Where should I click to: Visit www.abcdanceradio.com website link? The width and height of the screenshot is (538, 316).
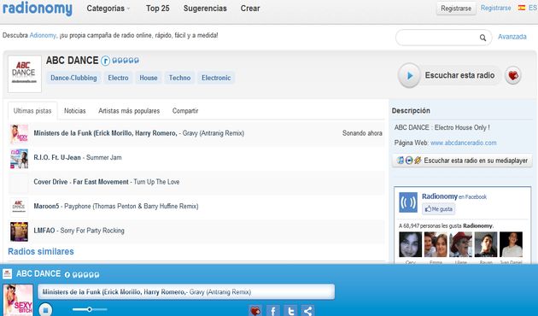point(463,143)
